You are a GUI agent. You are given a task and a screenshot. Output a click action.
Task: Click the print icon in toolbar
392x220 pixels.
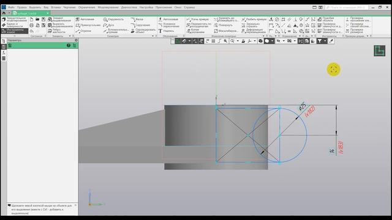[31, 25]
